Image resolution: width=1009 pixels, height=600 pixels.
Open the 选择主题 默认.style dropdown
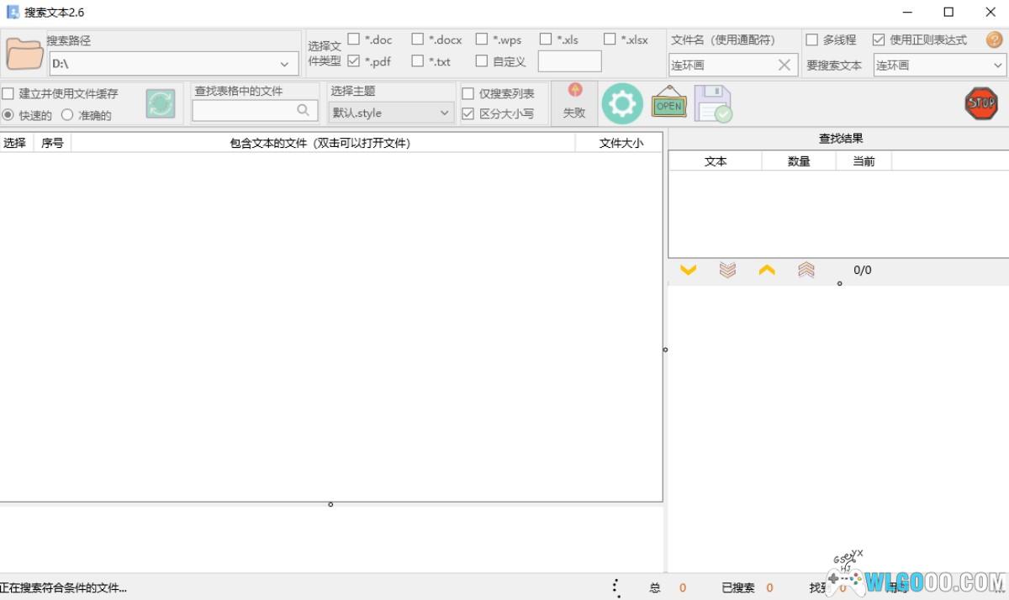coord(444,113)
